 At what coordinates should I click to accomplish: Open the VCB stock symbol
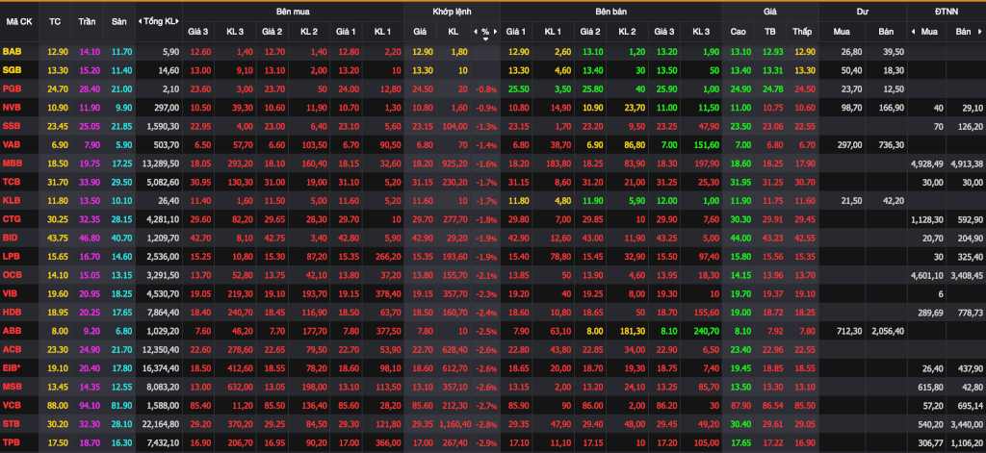tap(12, 405)
